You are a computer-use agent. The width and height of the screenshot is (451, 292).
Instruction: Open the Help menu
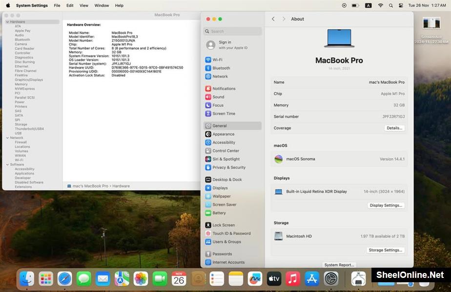click(x=119, y=5)
